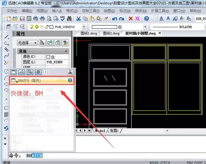Click the Save floppy disk icon
The image size is (206, 164).
pos(22,19)
